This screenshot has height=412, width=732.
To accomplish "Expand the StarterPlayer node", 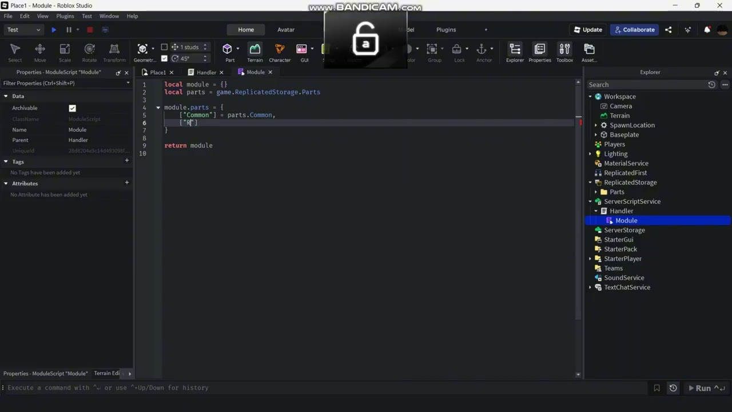I will [x=590, y=259].
